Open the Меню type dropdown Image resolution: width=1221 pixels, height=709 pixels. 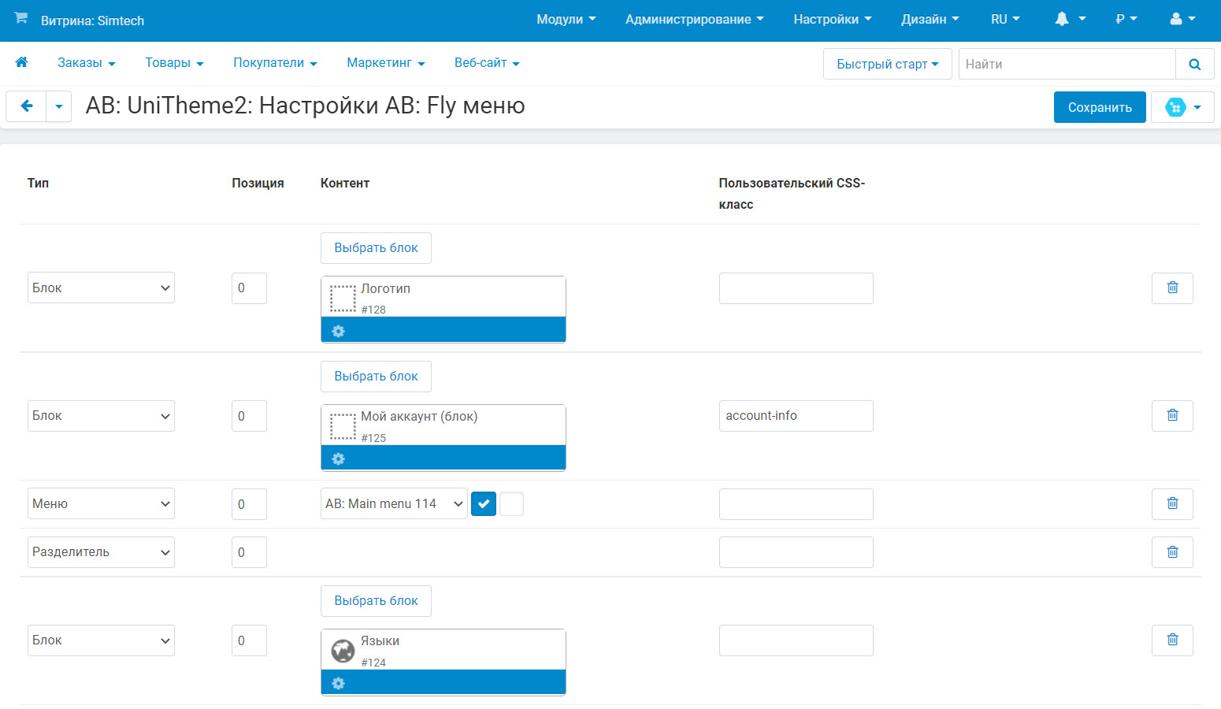click(101, 503)
